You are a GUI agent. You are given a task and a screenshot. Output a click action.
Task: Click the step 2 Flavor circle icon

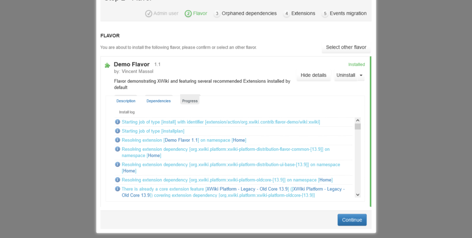tap(188, 14)
